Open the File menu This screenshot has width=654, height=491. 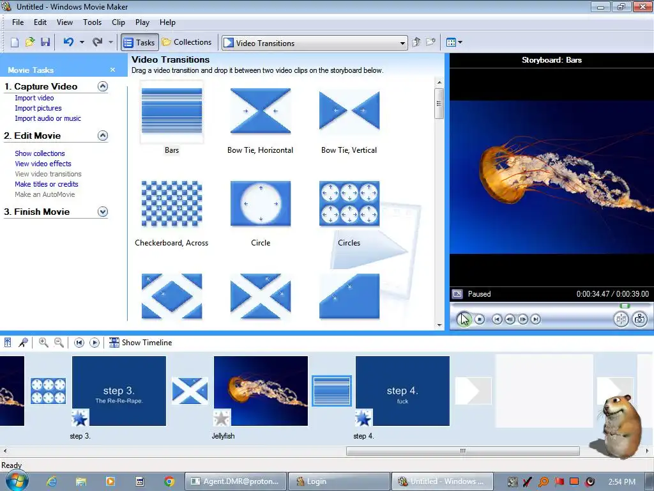pos(18,22)
